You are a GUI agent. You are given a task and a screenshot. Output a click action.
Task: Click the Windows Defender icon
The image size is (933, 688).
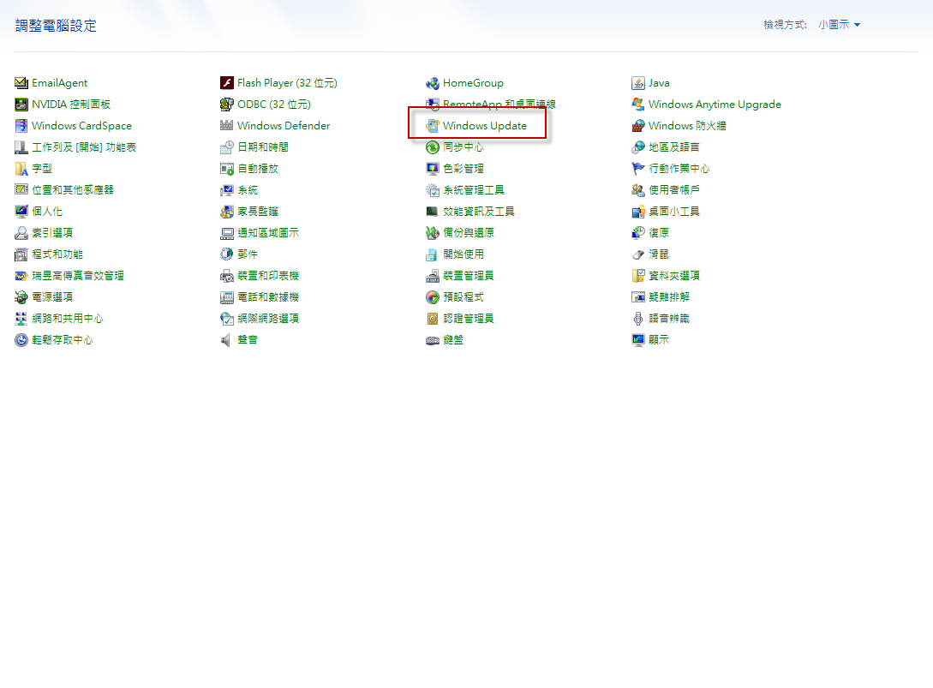pos(227,126)
